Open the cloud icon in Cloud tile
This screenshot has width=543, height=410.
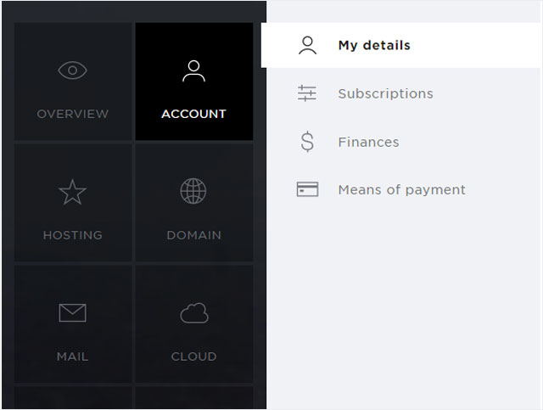tap(194, 313)
